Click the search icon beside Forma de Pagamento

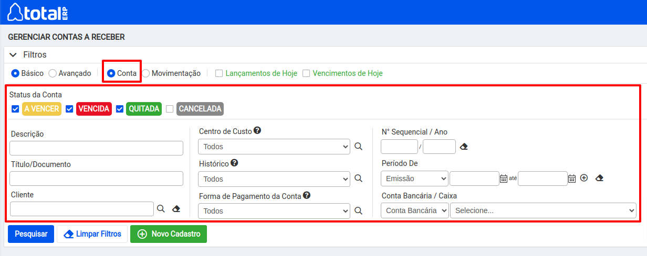(x=358, y=210)
